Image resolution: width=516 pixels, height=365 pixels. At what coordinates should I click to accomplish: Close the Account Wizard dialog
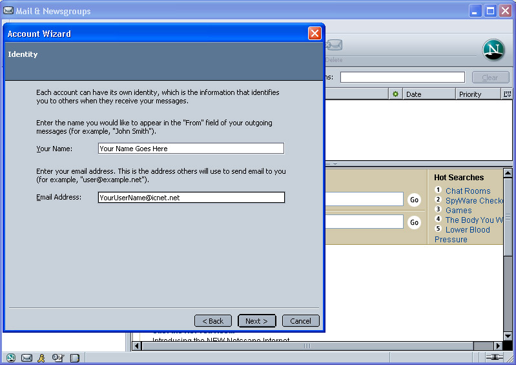coord(315,33)
